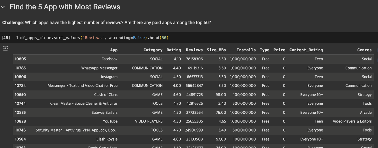Click 'Security Master - Antivirus, VPN, AppLock' cell

(x=77, y=130)
